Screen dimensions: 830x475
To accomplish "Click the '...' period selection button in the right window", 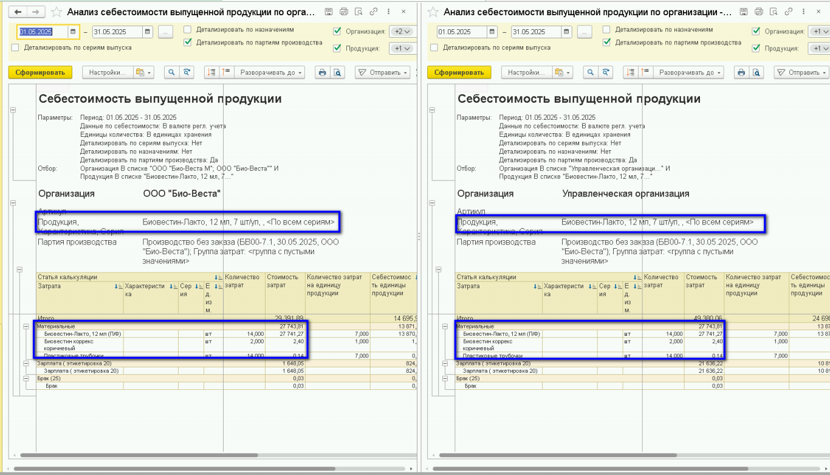I will (584, 32).
